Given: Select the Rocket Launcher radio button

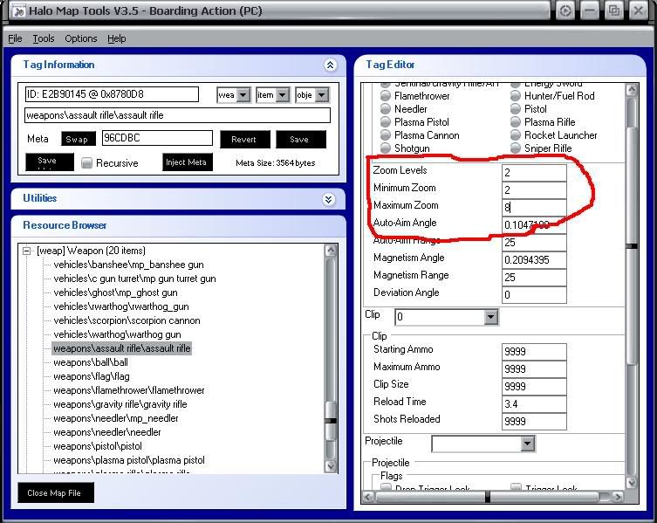Looking at the screenshot, I should (x=516, y=135).
